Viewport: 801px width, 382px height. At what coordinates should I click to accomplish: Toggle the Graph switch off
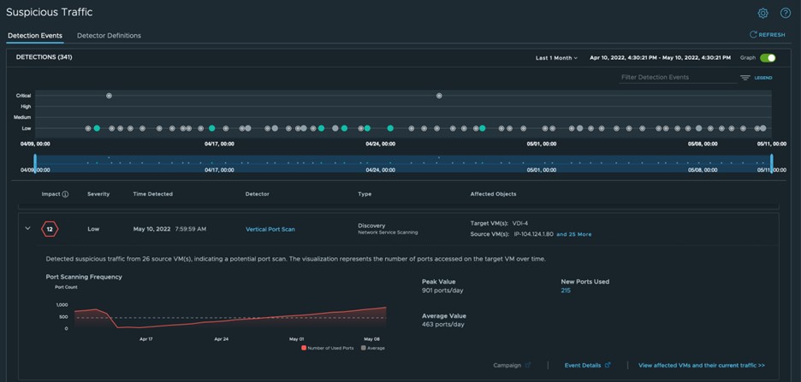[768, 58]
